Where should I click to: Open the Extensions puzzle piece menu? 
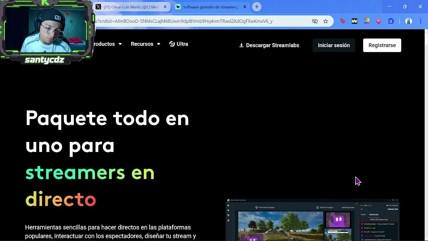[x=391, y=21]
